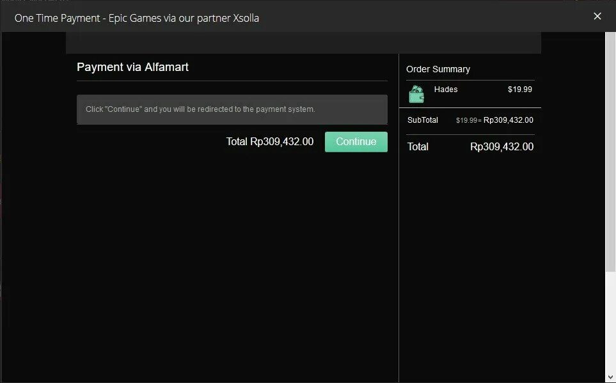The height and width of the screenshot is (383, 616).
Task: Click the scrollbar down arrow
Action: 610,377
